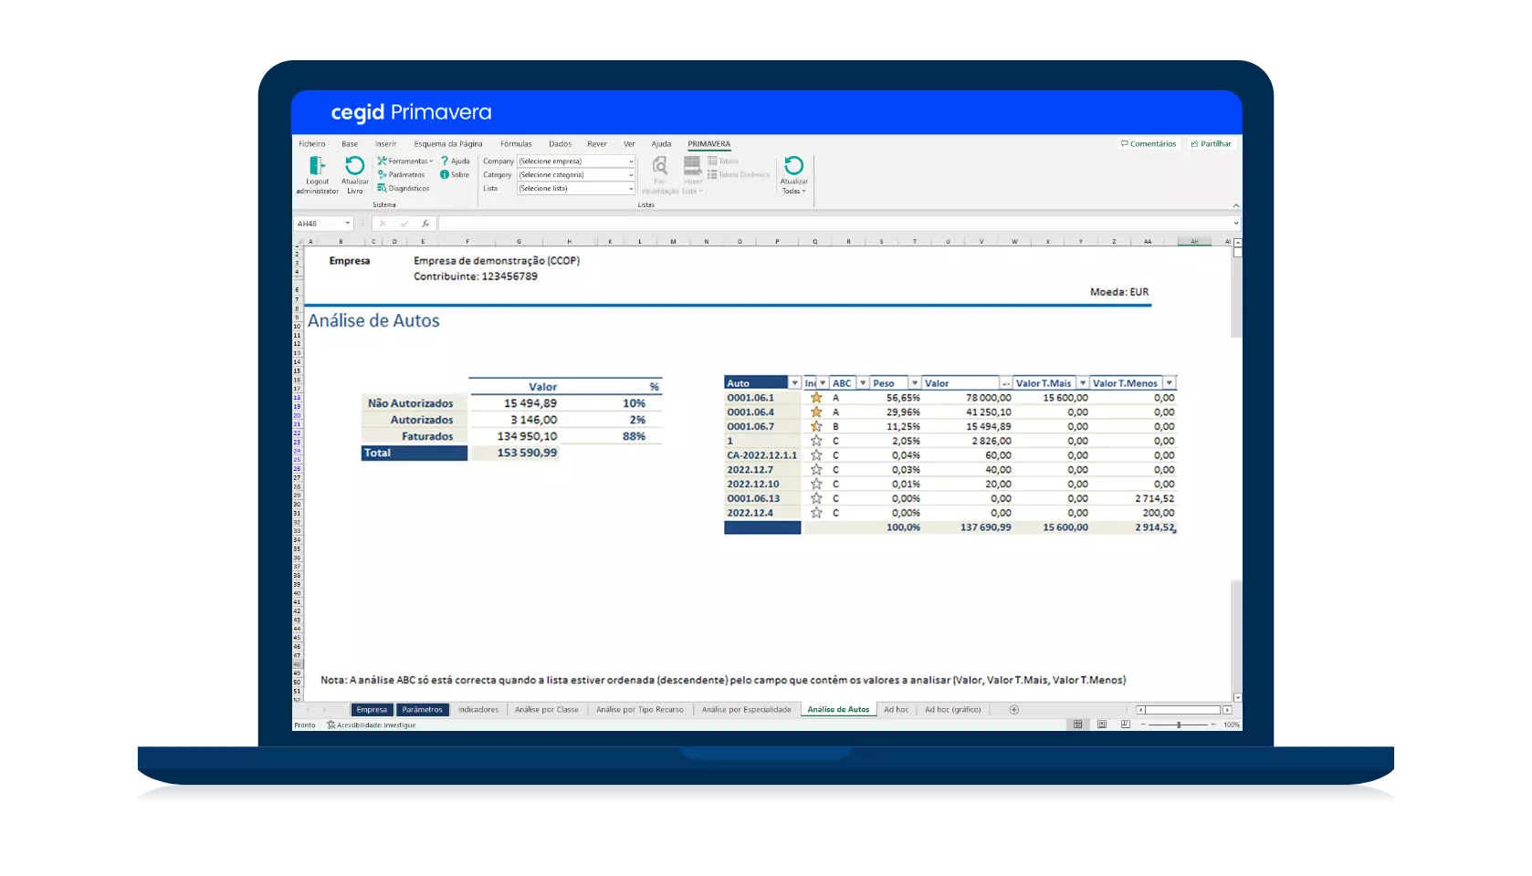Screen dimensions: 1532x876
Task: Click the Atualizar Livro refresh icon
Action: tap(354, 165)
